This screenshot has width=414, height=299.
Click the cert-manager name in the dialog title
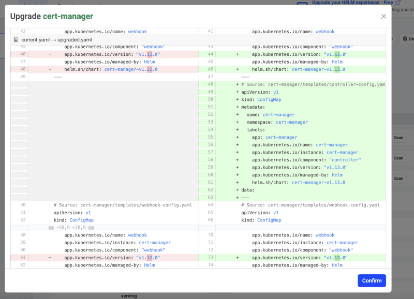pos(68,17)
